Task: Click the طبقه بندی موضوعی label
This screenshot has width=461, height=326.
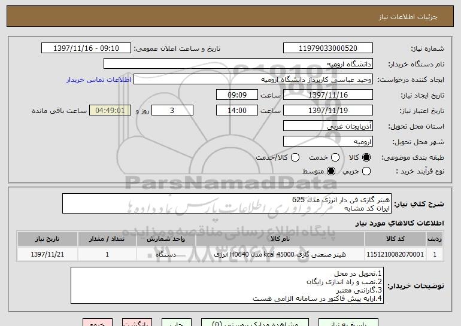Action: pos(413,158)
